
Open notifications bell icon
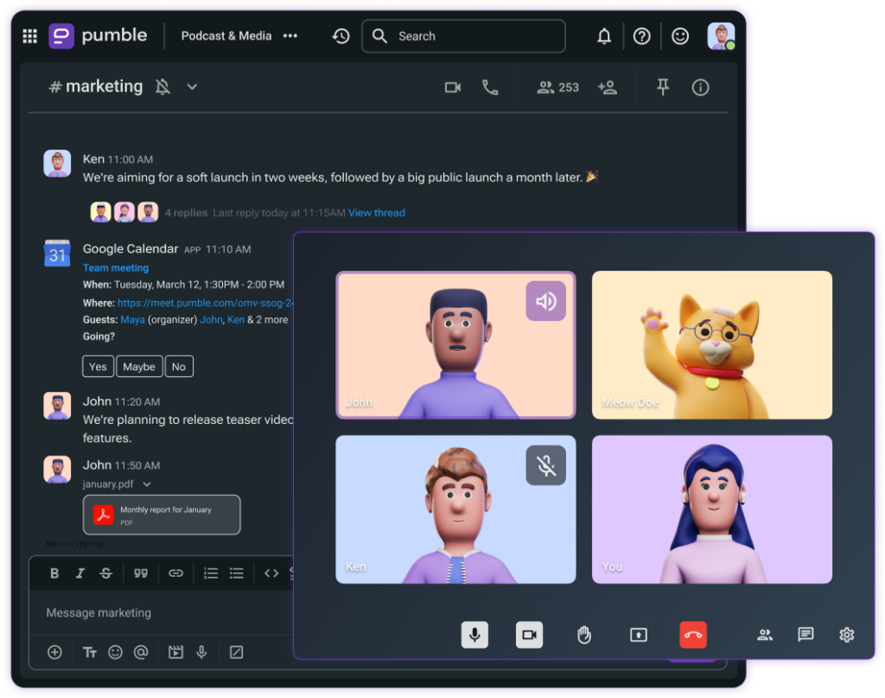tap(604, 36)
